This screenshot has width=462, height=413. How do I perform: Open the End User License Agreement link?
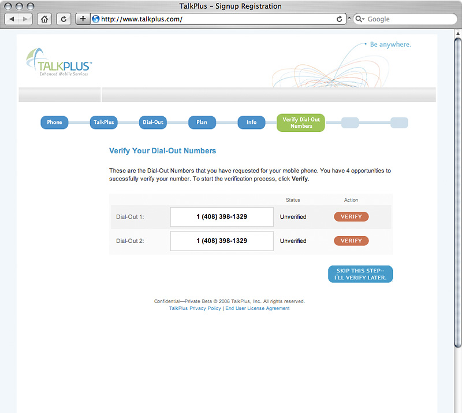tap(258, 308)
